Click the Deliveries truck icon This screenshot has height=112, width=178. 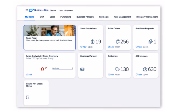117,69
